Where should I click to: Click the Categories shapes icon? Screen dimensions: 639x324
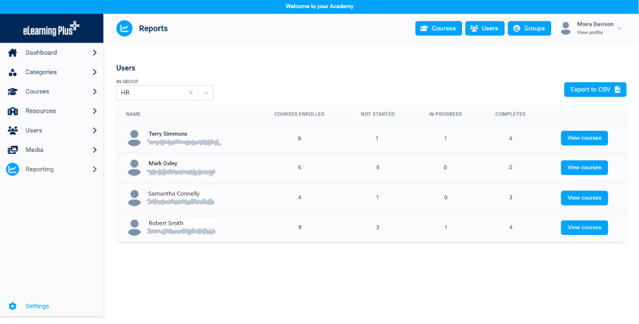(12, 72)
